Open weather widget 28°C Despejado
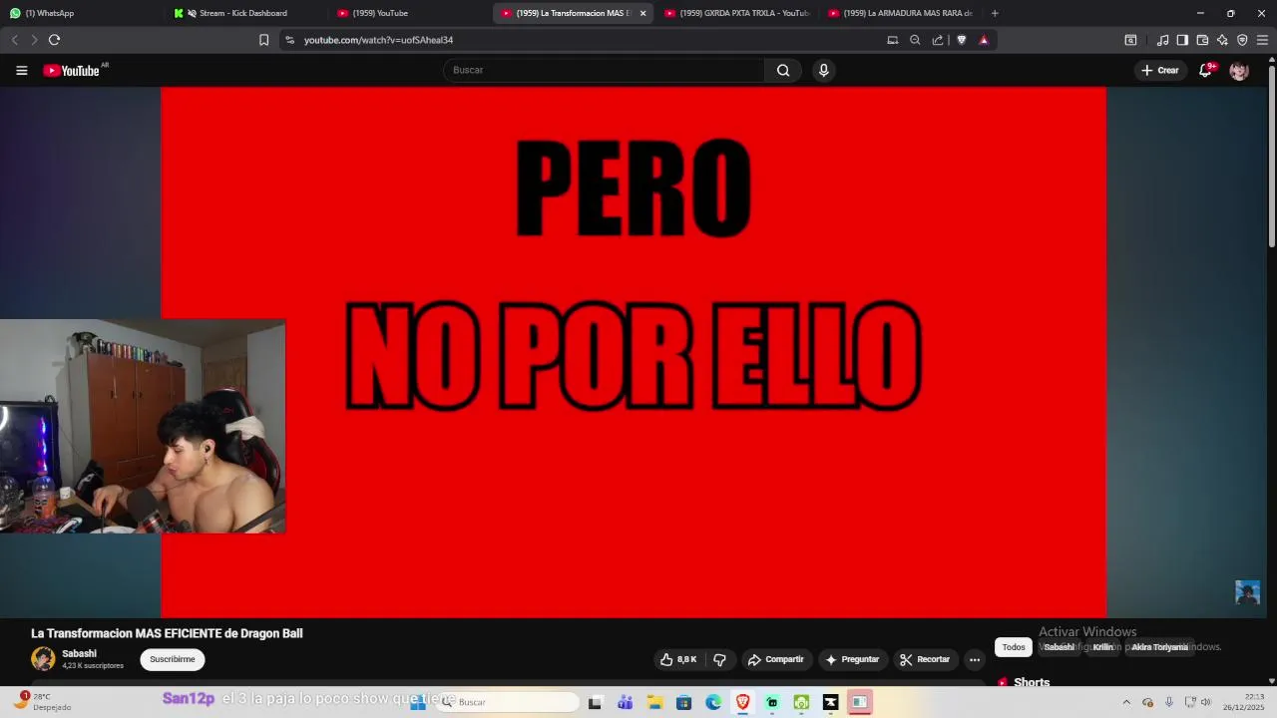 click(42, 702)
